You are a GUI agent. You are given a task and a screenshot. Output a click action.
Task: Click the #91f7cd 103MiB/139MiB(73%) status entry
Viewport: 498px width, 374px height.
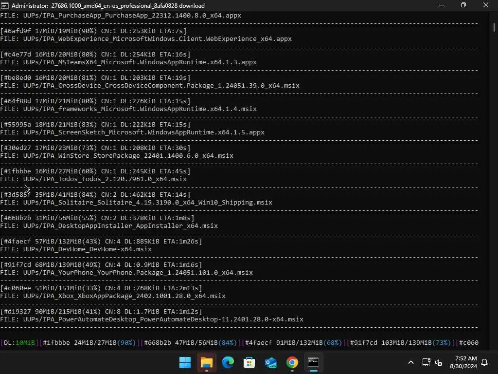pos(401,342)
